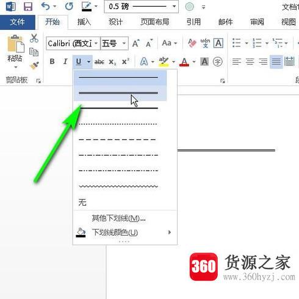Switch to the 插入 tab
The image size is (299, 299).
click(x=84, y=22)
